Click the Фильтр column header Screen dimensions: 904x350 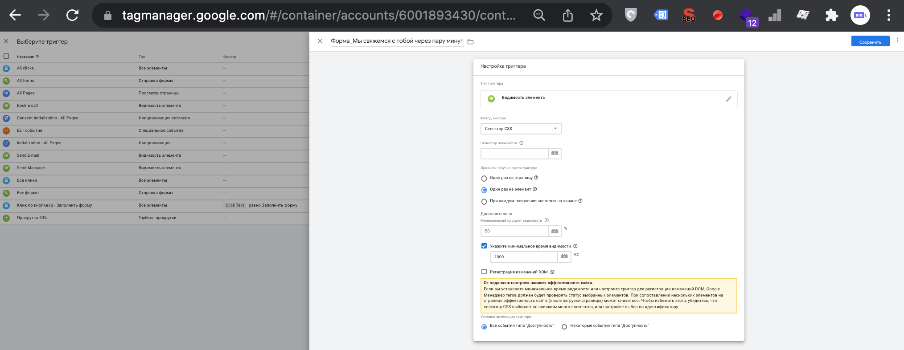coord(230,57)
